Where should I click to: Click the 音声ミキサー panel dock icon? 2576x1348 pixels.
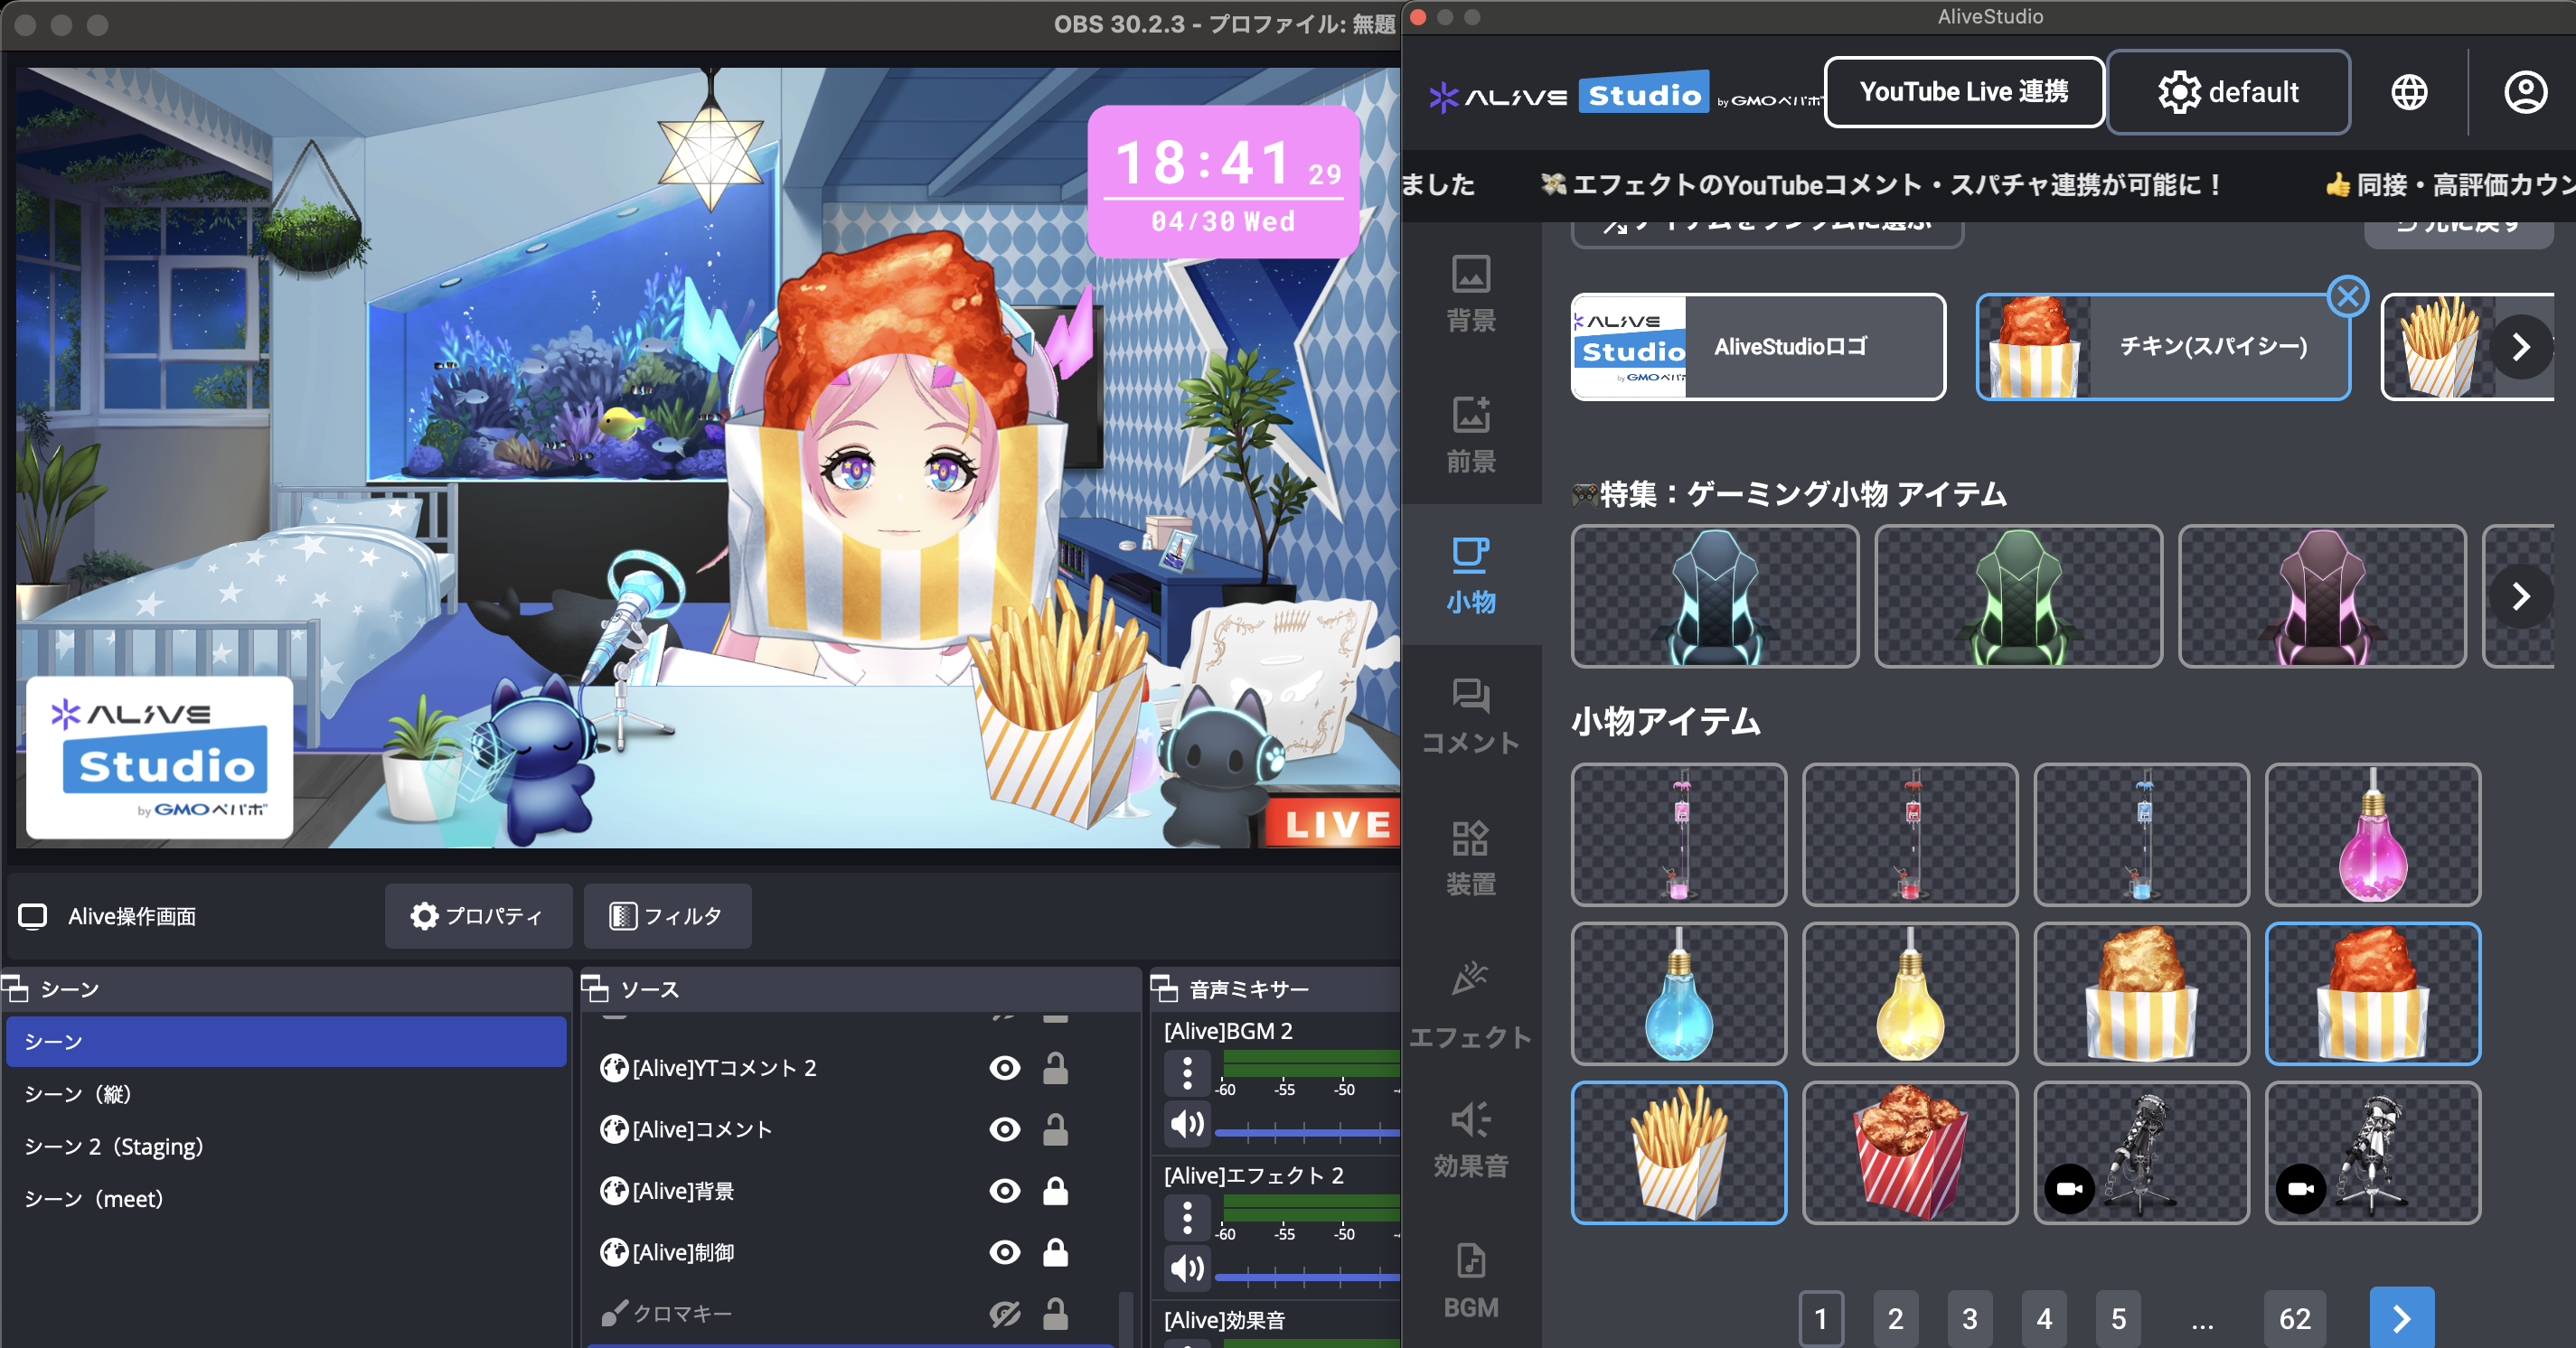pyautogui.click(x=1164, y=989)
